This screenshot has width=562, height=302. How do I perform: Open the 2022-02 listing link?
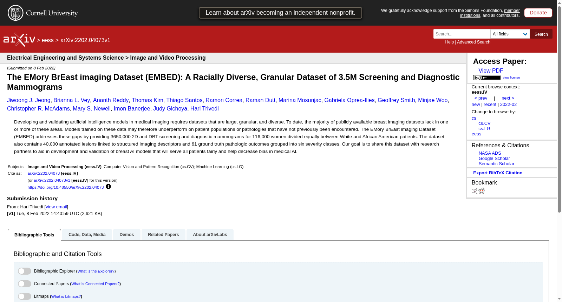pos(508,105)
